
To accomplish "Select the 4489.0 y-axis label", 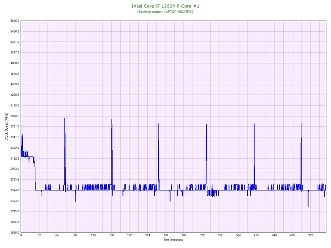I will click(15, 84).
